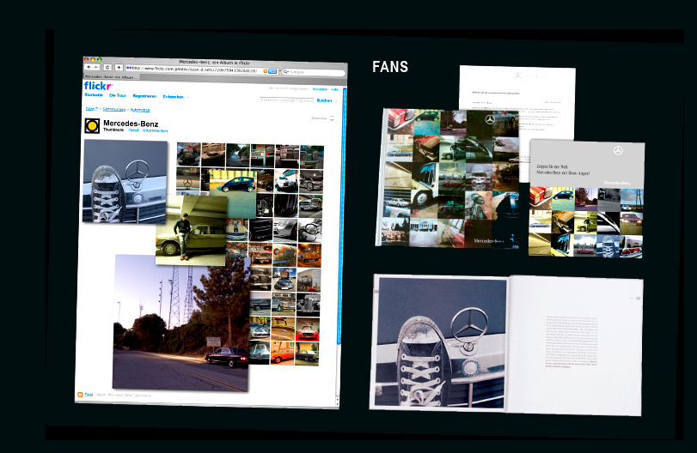Switch to Detail view
The image size is (697, 453).
pos(133,130)
